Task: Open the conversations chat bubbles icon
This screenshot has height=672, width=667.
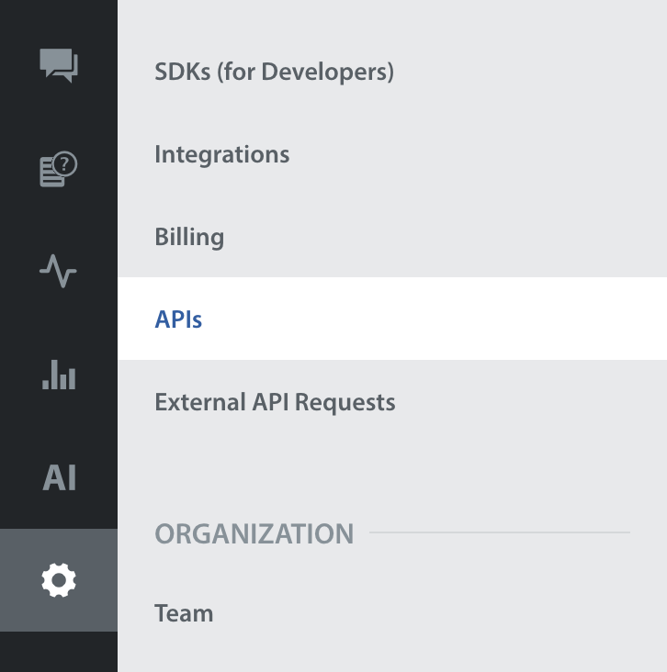Action: (x=59, y=65)
